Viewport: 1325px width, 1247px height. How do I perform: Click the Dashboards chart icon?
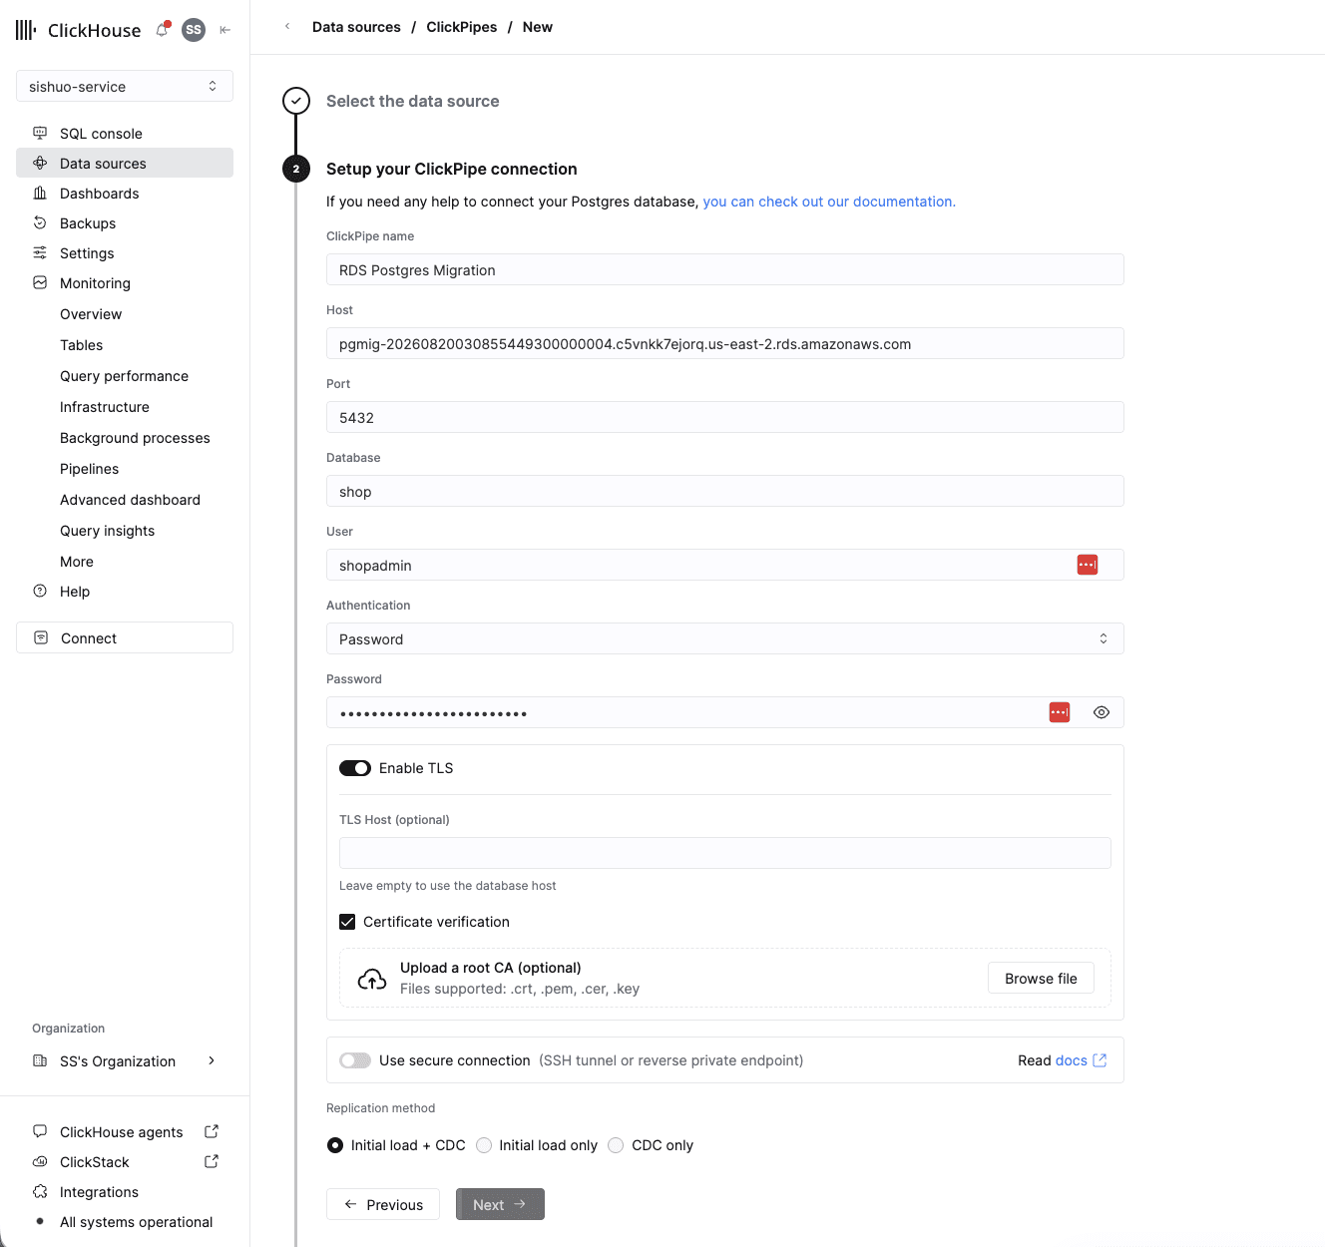(x=40, y=193)
